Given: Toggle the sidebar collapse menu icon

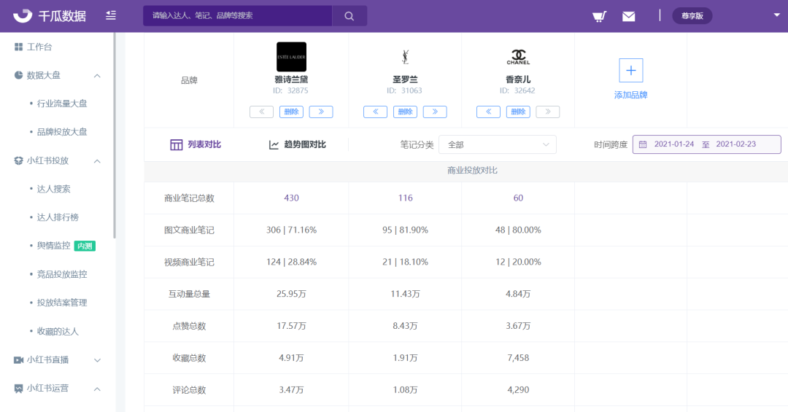Looking at the screenshot, I should [x=111, y=15].
